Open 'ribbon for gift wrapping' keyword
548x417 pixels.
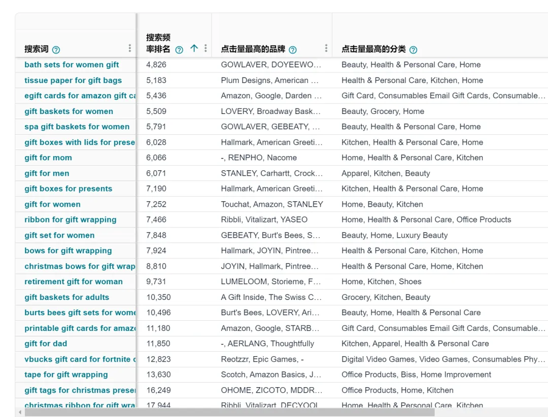[70, 220]
